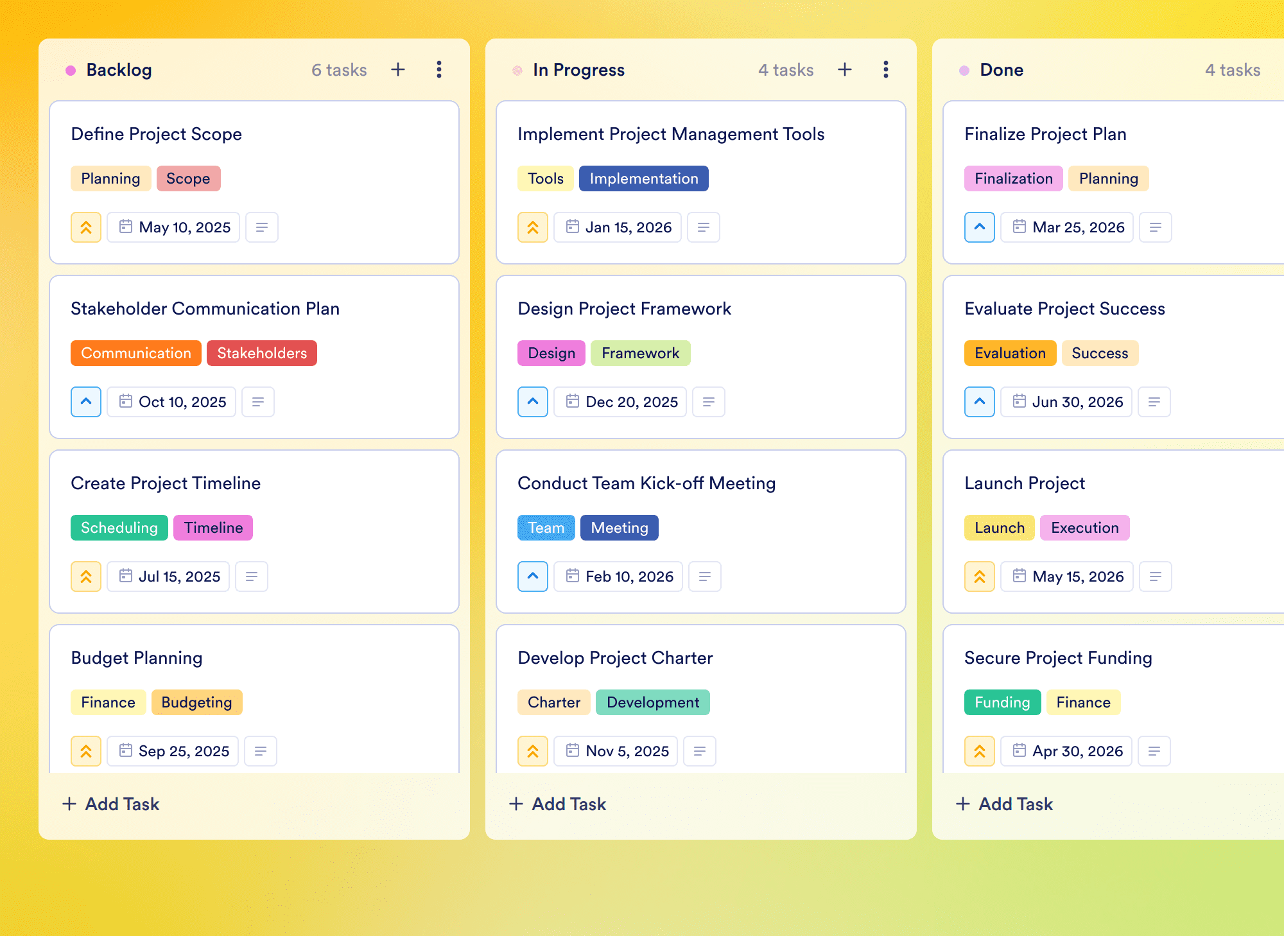Click priority icon on Launch Project card
Image resolution: width=1284 pixels, height=936 pixels.
tap(980, 576)
